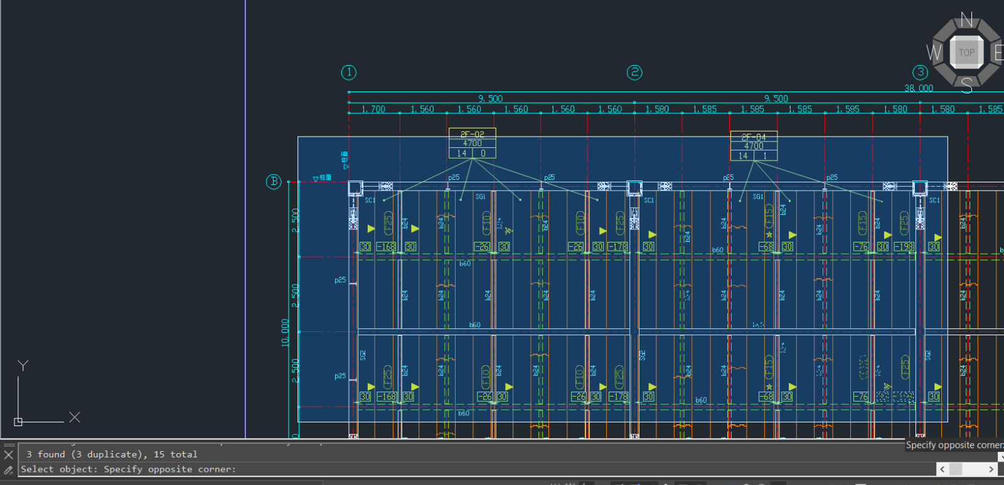Click the TOP face of the ViewCube
This screenshot has width=1004, height=485.
click(966, 53)
